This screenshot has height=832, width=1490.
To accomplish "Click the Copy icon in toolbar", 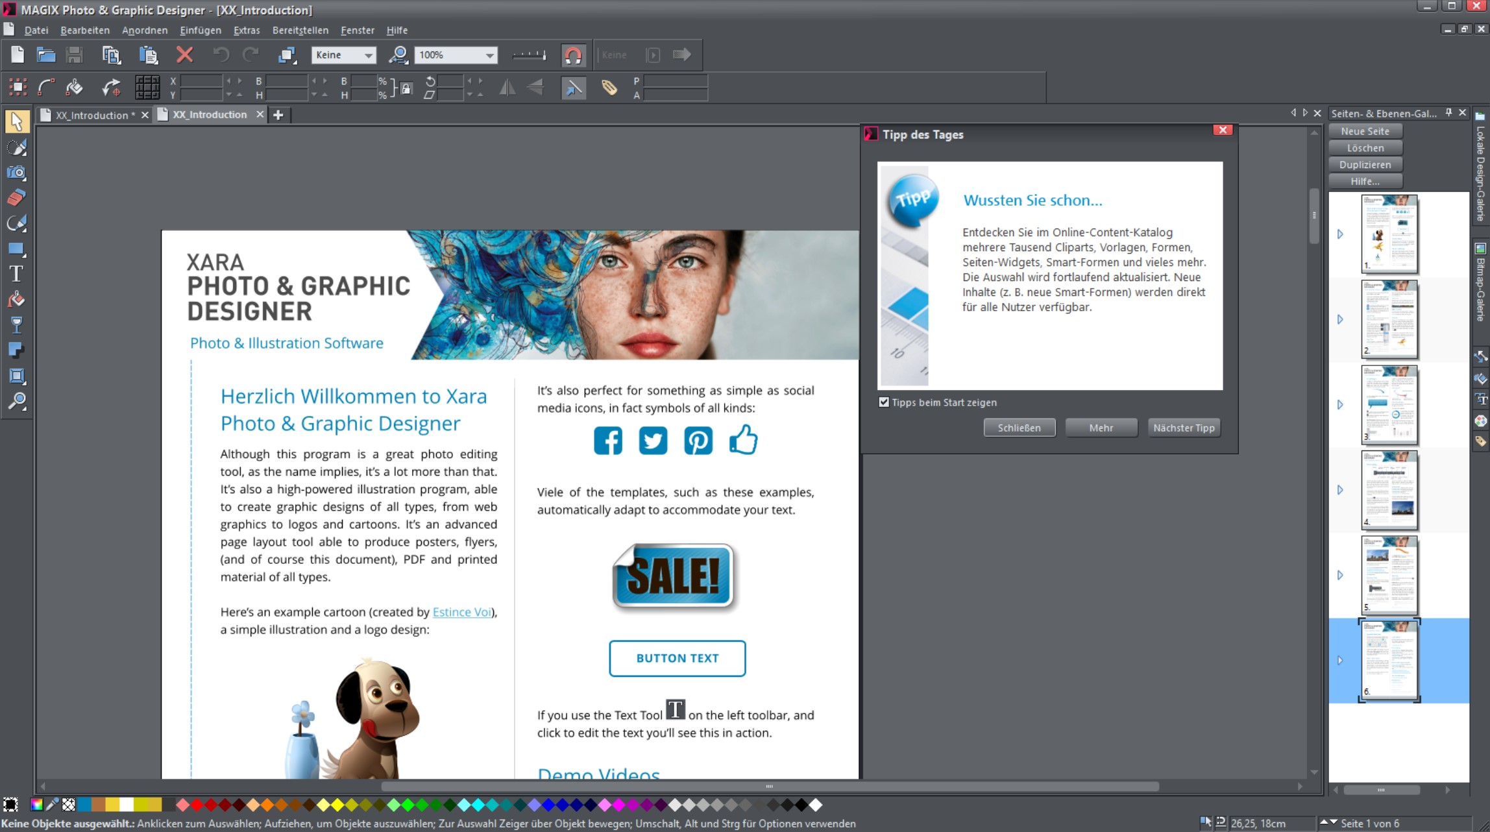I will (x=112, y=55).
